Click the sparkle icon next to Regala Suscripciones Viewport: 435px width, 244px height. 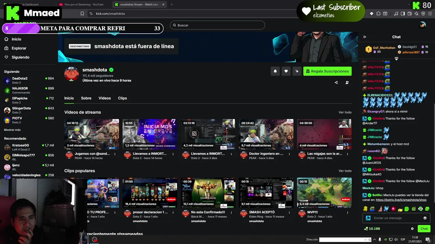tap(297, 71)
